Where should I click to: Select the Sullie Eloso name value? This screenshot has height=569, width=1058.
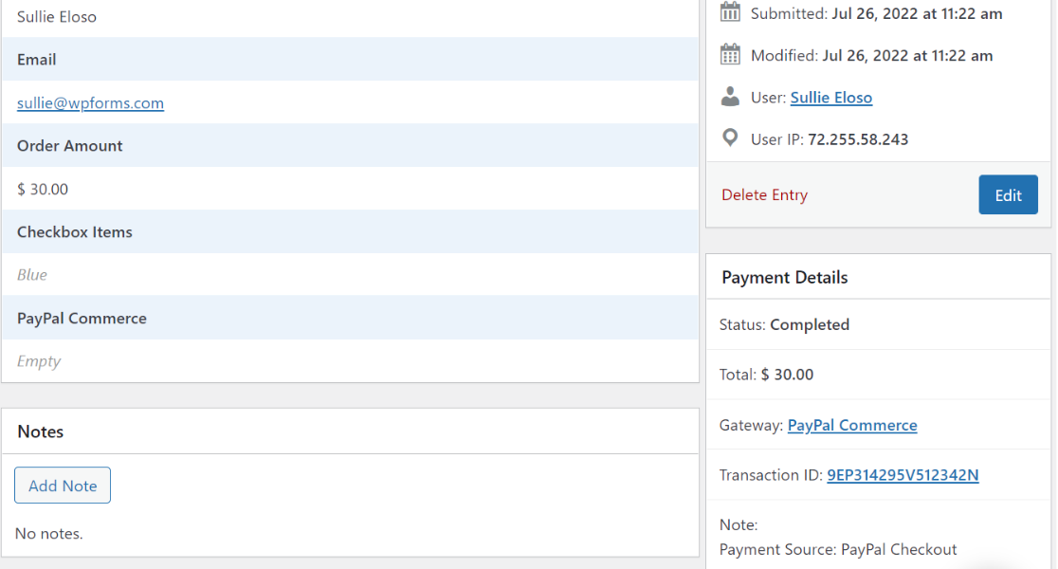(57, 17)
